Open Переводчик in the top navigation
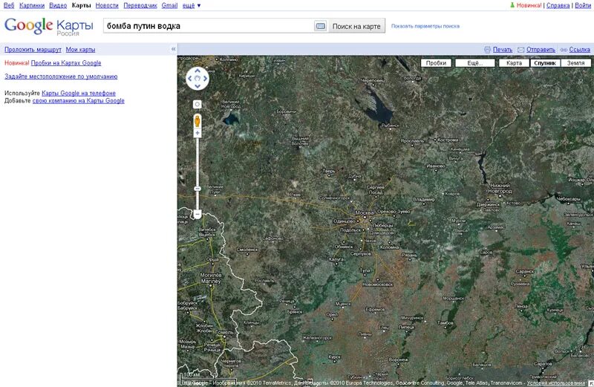 (x=140, y=5)
